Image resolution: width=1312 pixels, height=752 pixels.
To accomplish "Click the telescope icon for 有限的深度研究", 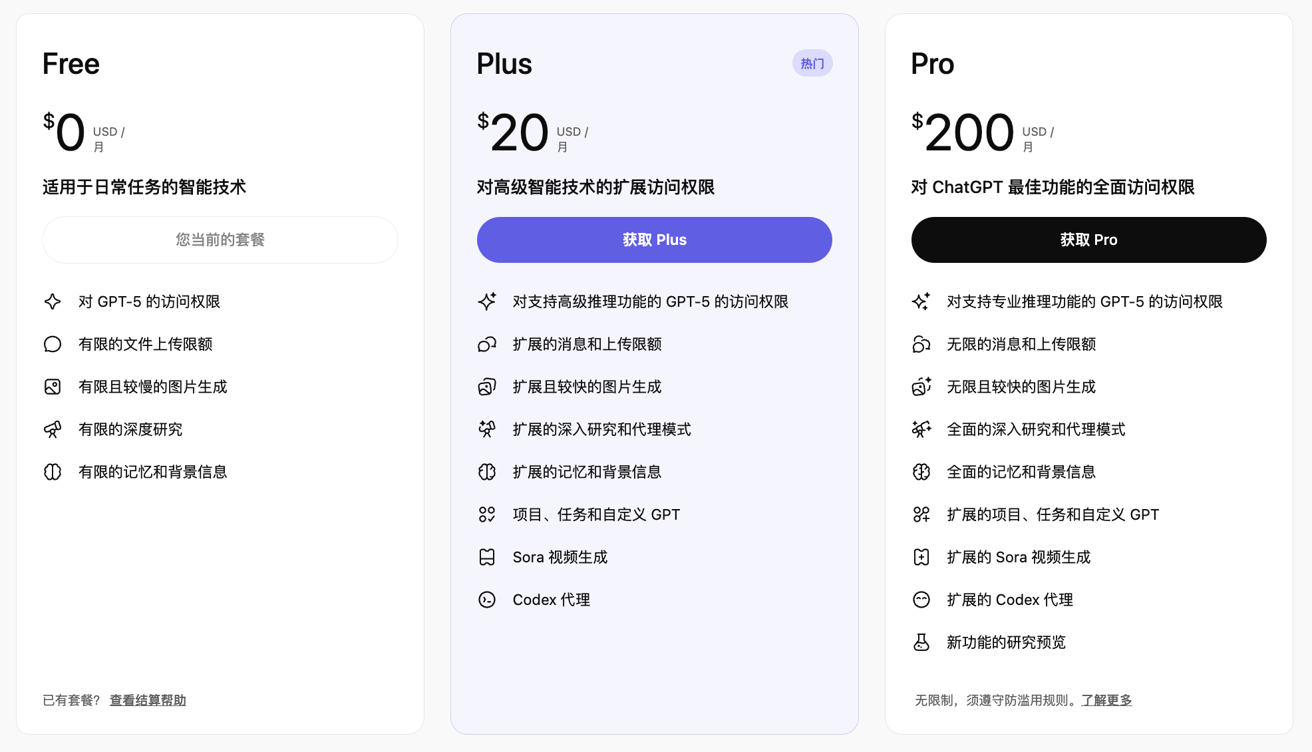I will pos(53,429).
